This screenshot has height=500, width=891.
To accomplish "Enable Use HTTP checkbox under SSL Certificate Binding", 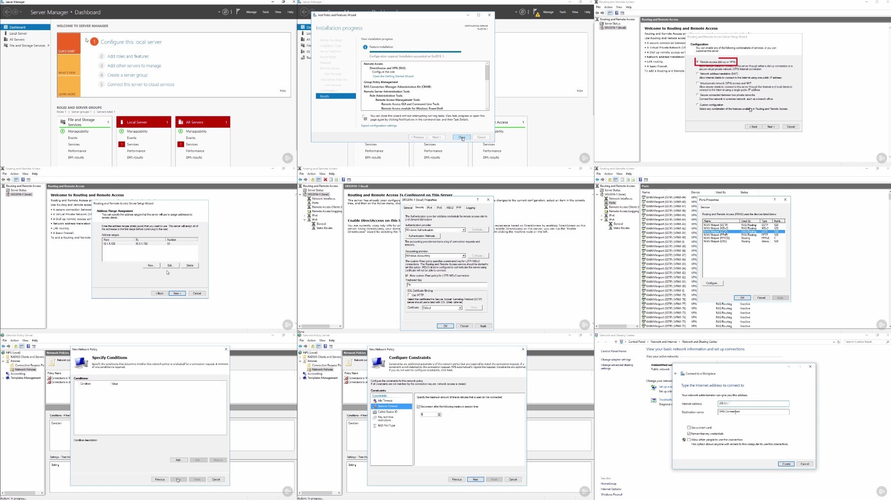I will coord(409,295).
